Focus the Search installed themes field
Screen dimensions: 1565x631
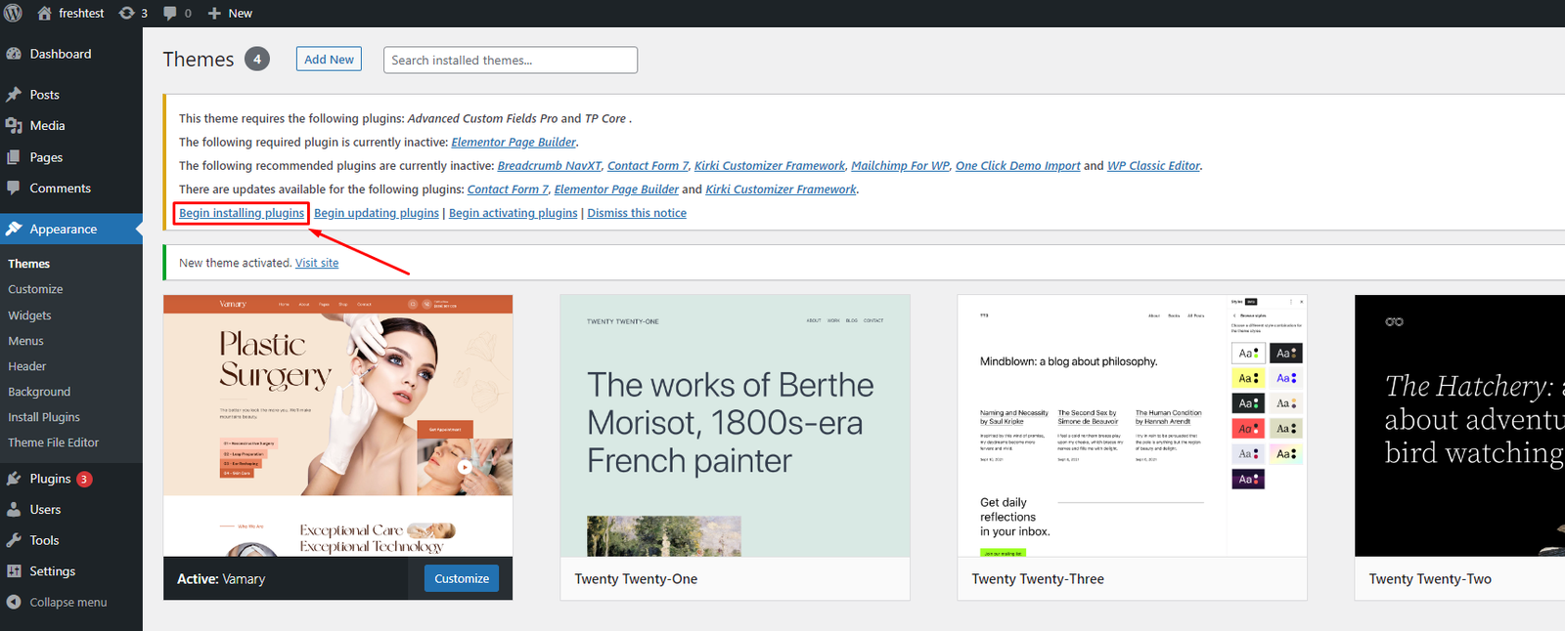(x=511, y=60)
